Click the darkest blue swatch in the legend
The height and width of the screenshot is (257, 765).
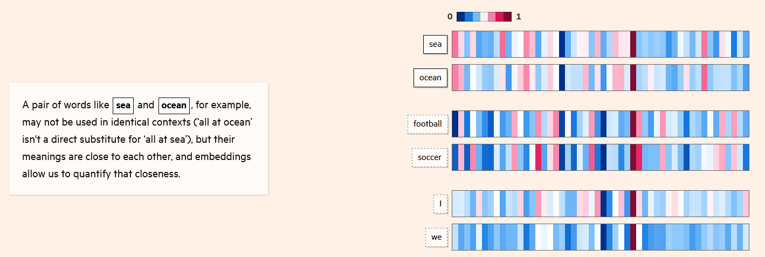point(460,17)
